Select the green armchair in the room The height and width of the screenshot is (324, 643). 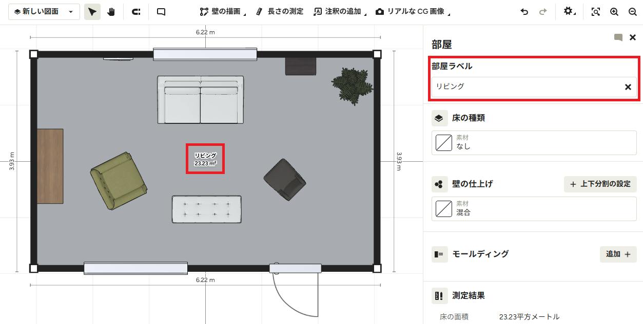pos(119,181)
